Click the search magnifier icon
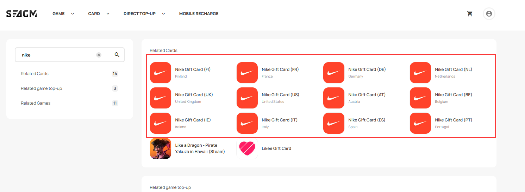This screenshot has height=192, width=525. pos(117,55)
